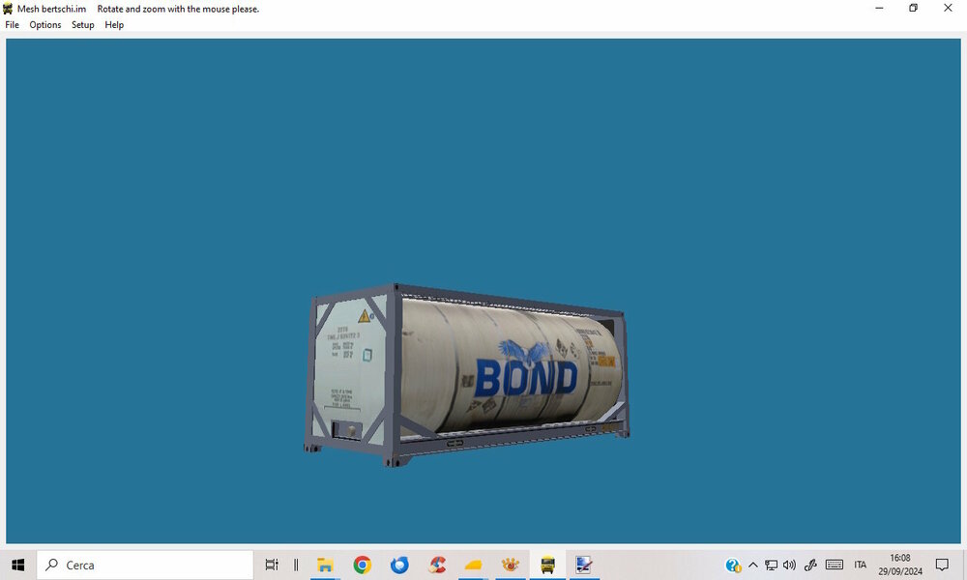Launch Google Chrome from the taskbar

click(362, 565)
